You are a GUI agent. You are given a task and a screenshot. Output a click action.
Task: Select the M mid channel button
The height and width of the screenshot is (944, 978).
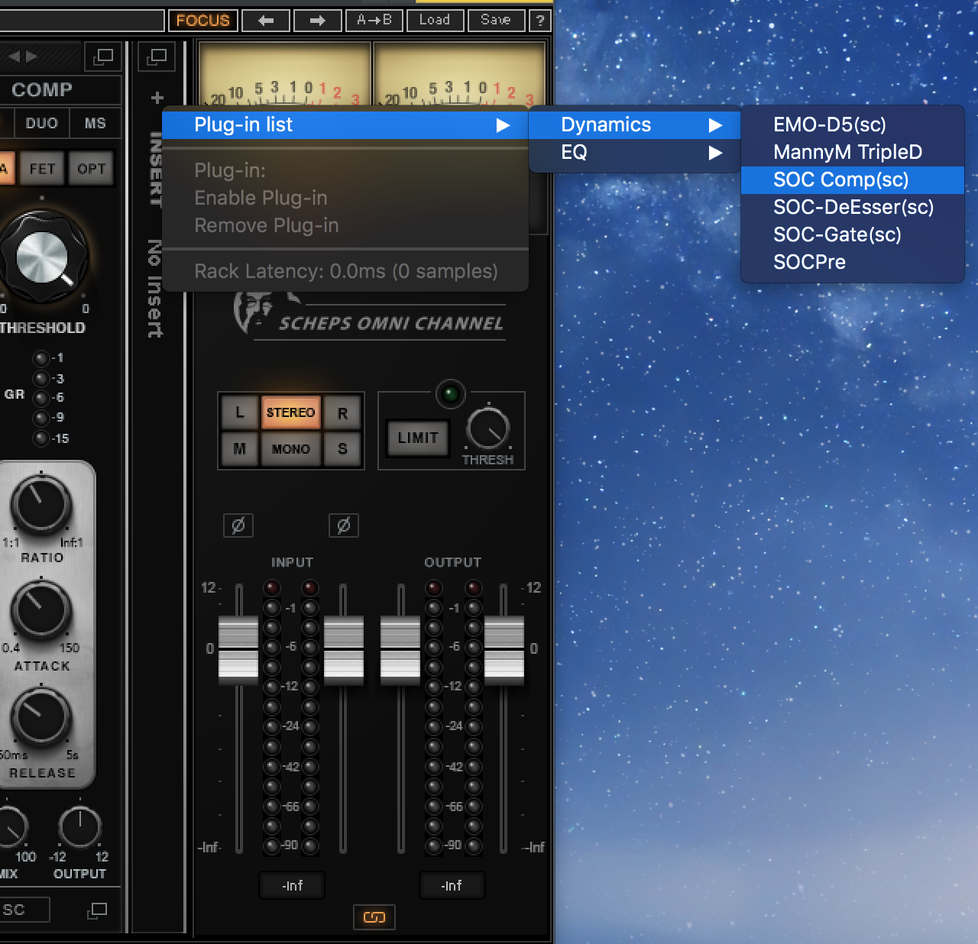[240, 449]
